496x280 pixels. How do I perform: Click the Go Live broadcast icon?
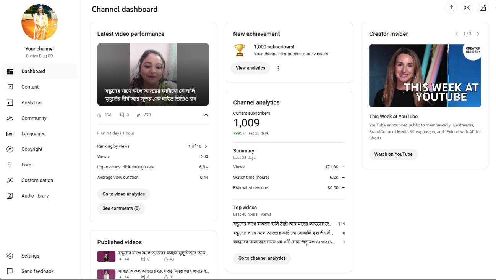[x=467, y=8]
